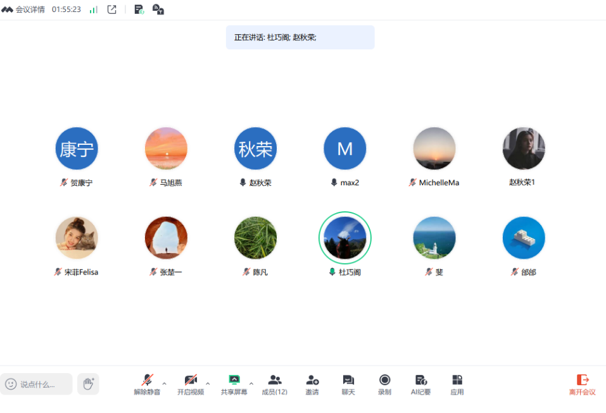Open the 应用 apps panel

pos(457,384)
